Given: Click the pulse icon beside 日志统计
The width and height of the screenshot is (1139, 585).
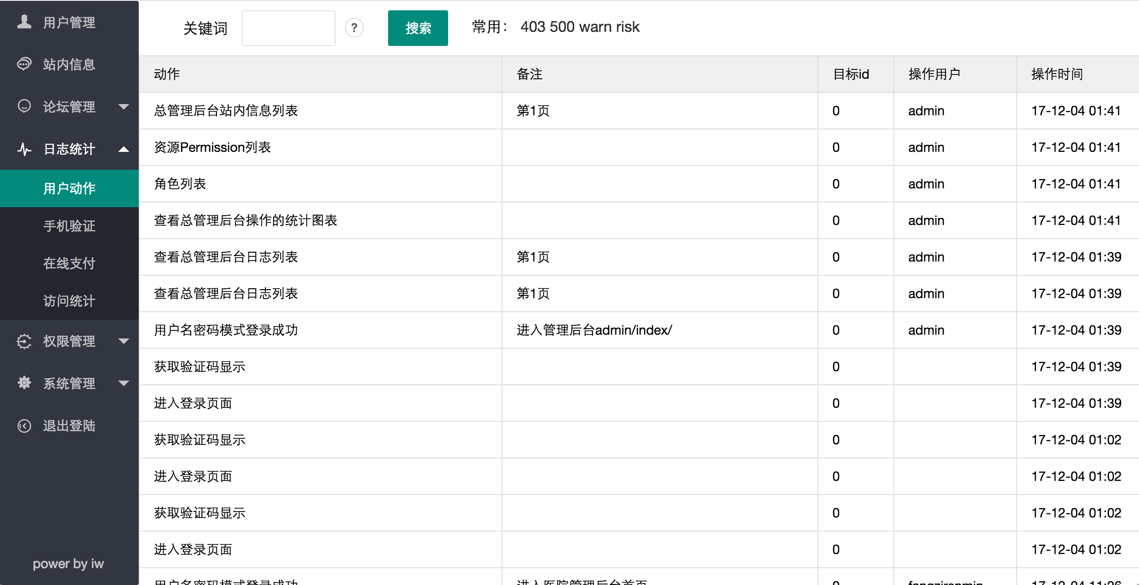Looking at the screenshot, I should tap(24, 149).
